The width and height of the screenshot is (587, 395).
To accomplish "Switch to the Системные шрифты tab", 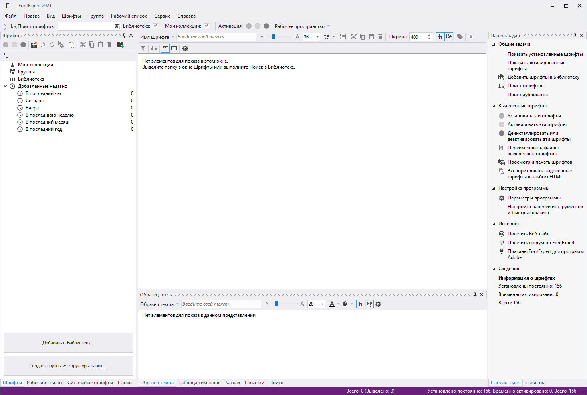I will click(x=90, y=383).
